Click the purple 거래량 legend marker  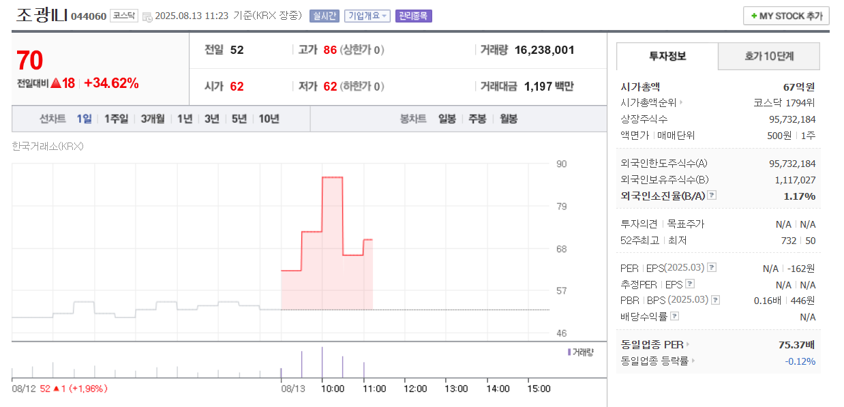click(x=569, y=352)
